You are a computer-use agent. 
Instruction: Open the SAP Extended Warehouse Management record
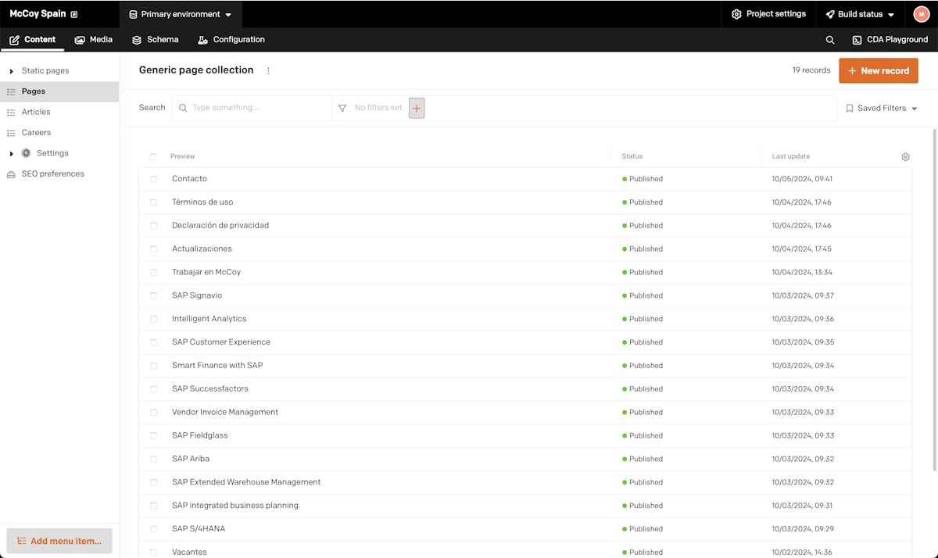point(246,482)
